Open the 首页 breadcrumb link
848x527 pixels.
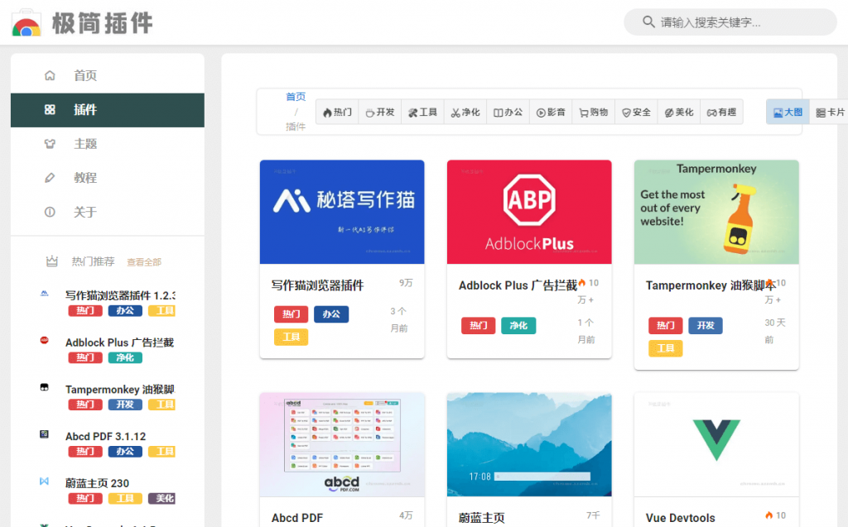tap(296, 96)
